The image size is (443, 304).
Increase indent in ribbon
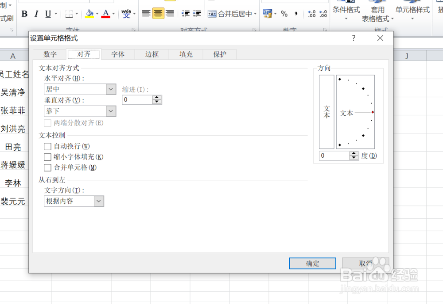[x=197, y=13]
